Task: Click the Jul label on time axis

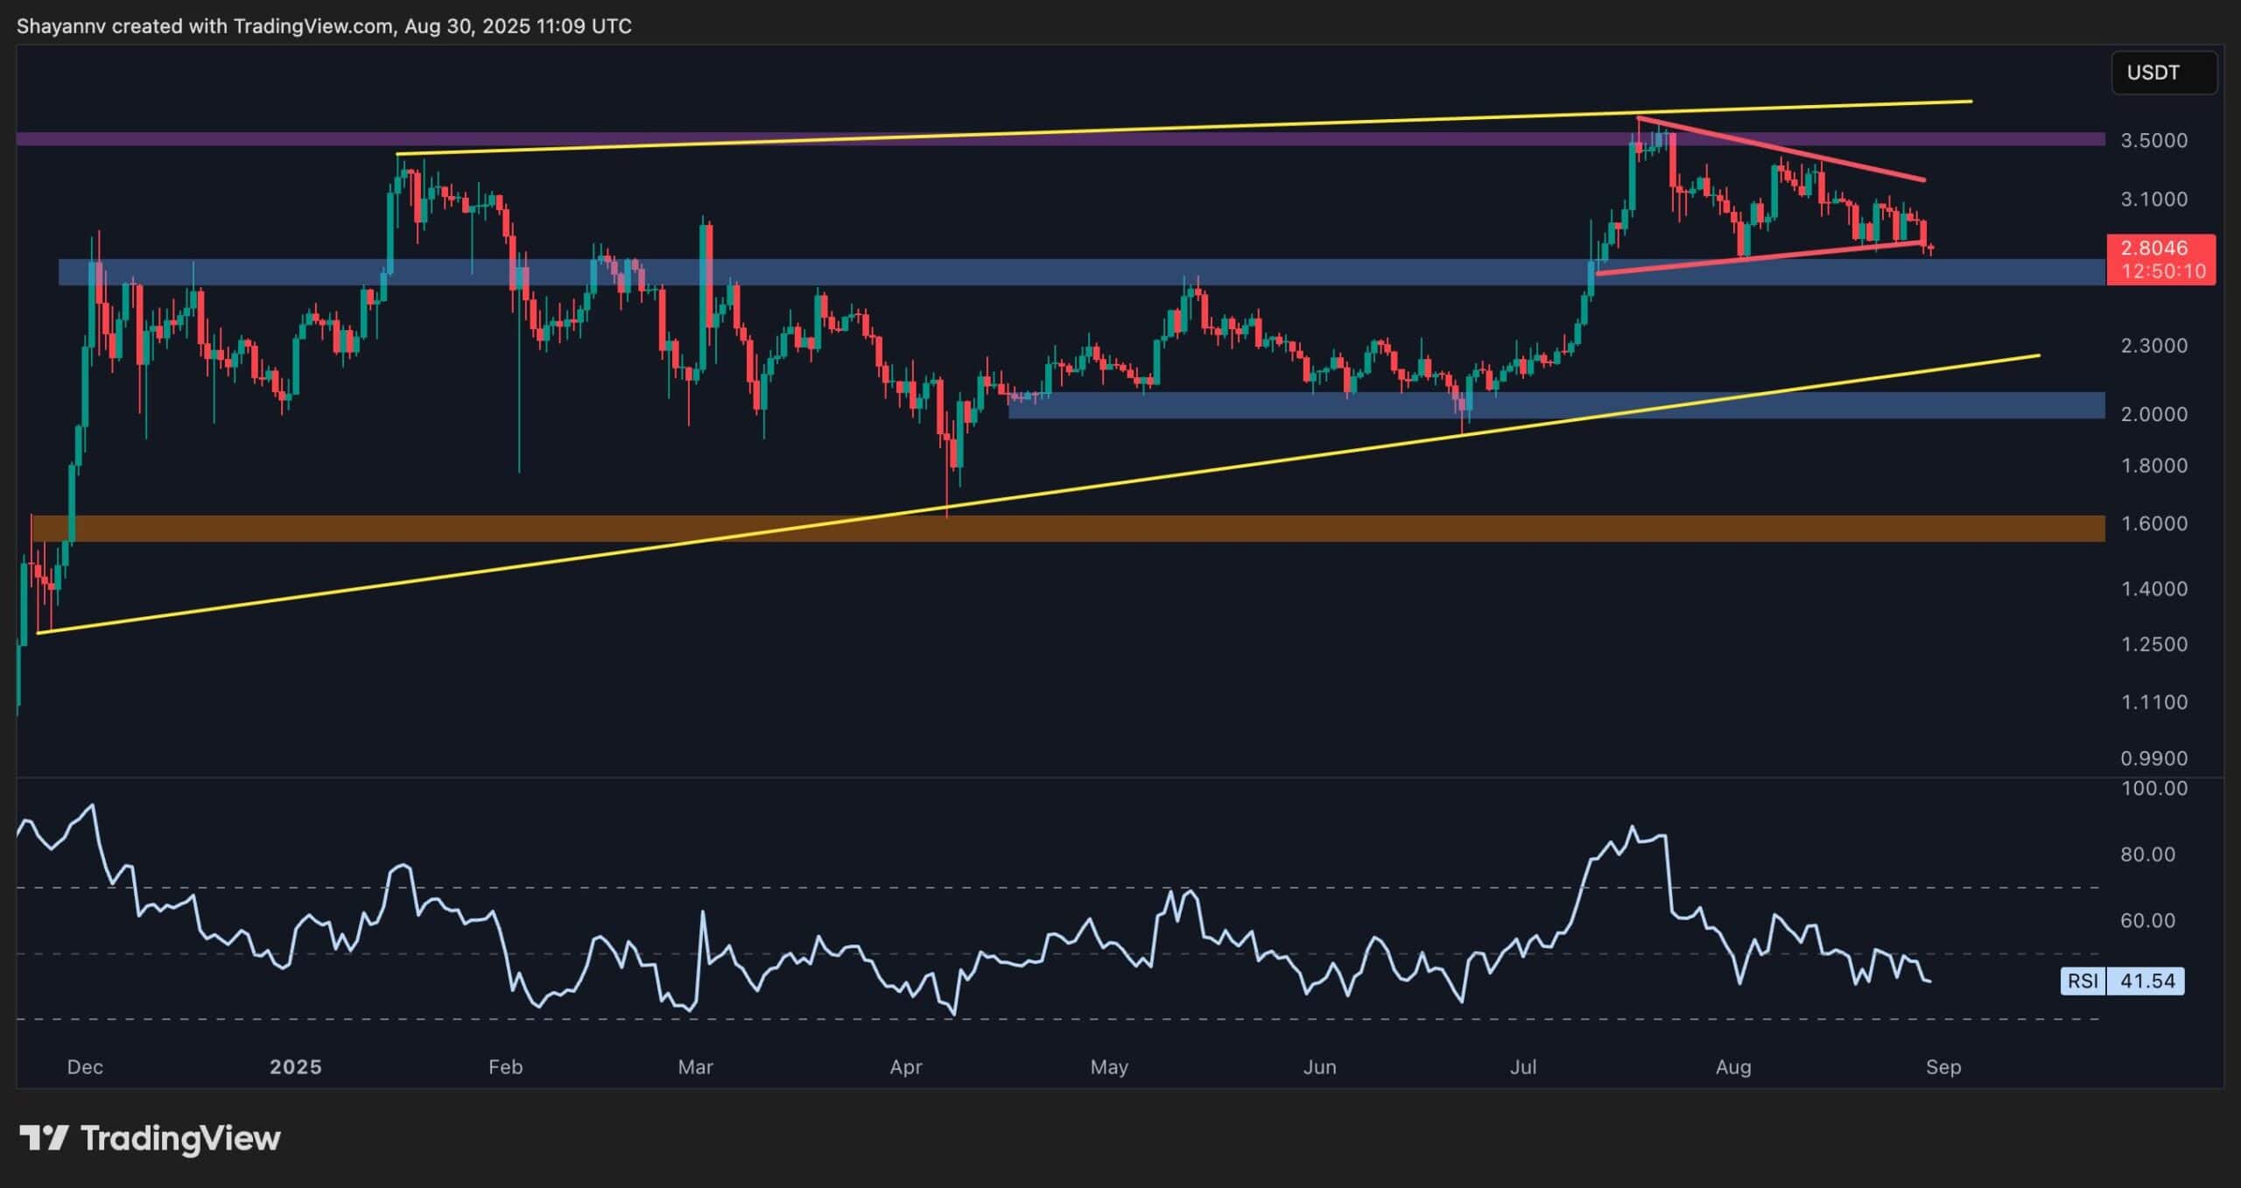Action: click(x=1522, y=1067)
